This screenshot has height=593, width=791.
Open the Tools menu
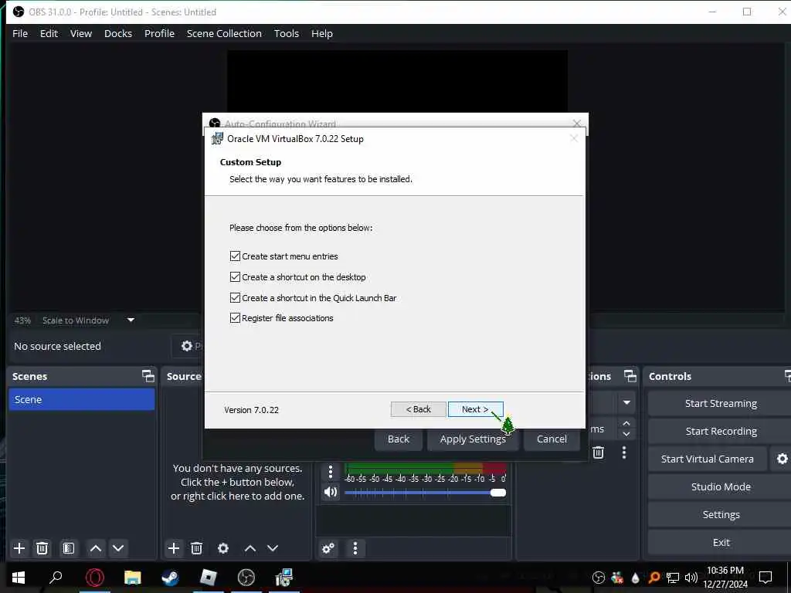click(x=287, y=33)
